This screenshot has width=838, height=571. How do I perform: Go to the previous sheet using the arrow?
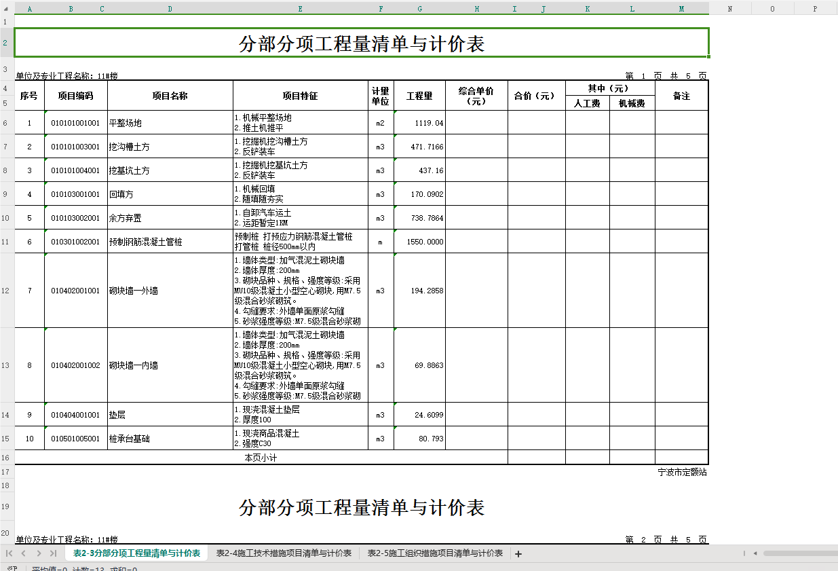pos(24,553)
